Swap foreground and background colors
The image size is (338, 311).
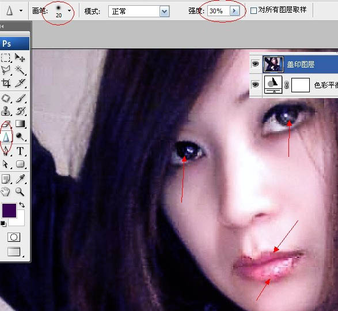[21, 204]
